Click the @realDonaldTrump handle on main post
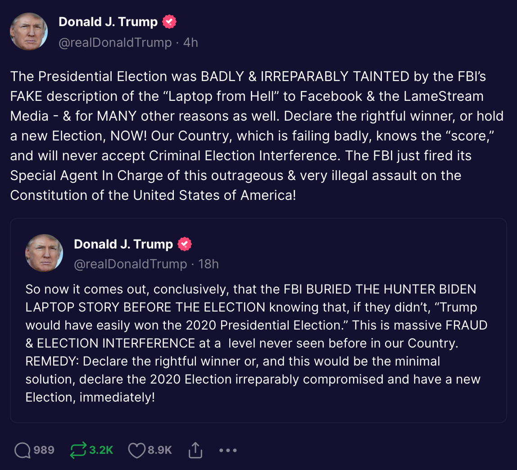 (115, 43)
